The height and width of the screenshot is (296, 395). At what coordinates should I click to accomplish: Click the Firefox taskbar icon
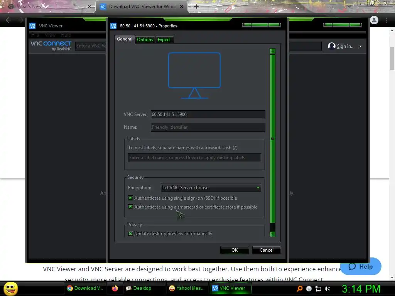pyautogui.click(x=115, y=288)
